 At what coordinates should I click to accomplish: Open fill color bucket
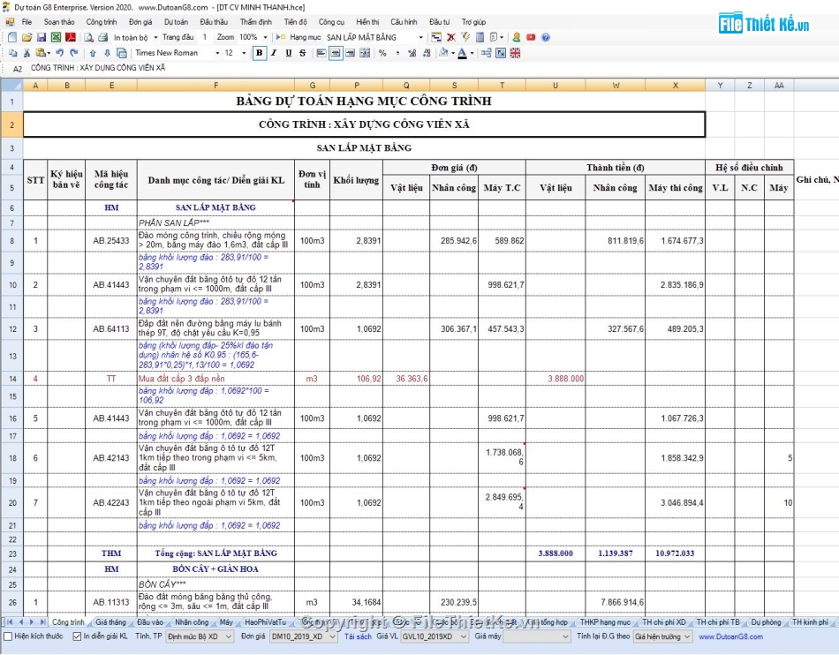pos(443,53)
